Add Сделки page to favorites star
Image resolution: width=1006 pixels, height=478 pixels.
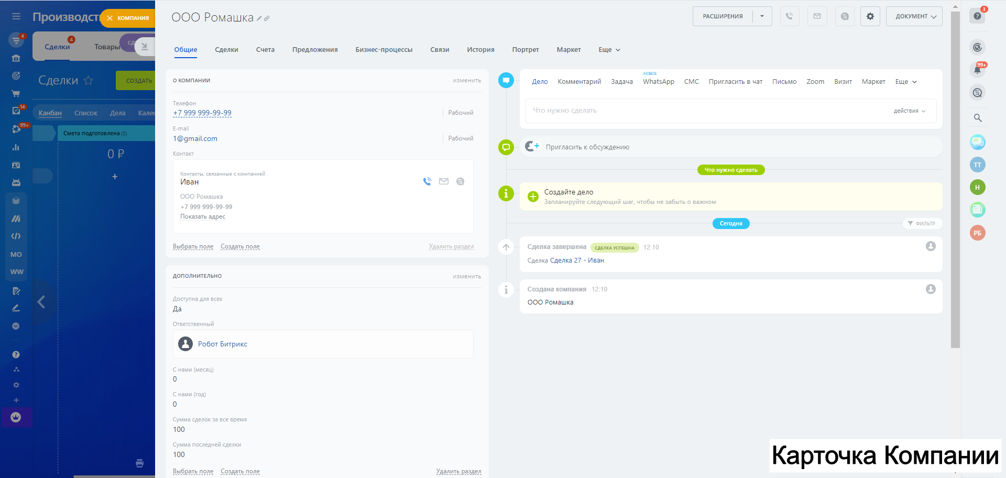(89, 80)
